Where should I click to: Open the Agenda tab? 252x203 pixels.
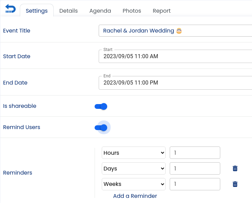[100, 11]
